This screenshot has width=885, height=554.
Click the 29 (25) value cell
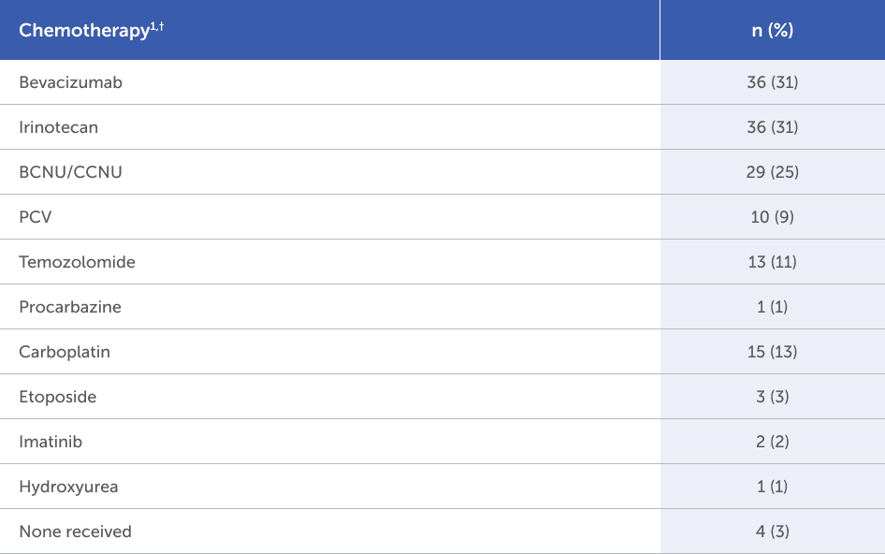(772, 172)
